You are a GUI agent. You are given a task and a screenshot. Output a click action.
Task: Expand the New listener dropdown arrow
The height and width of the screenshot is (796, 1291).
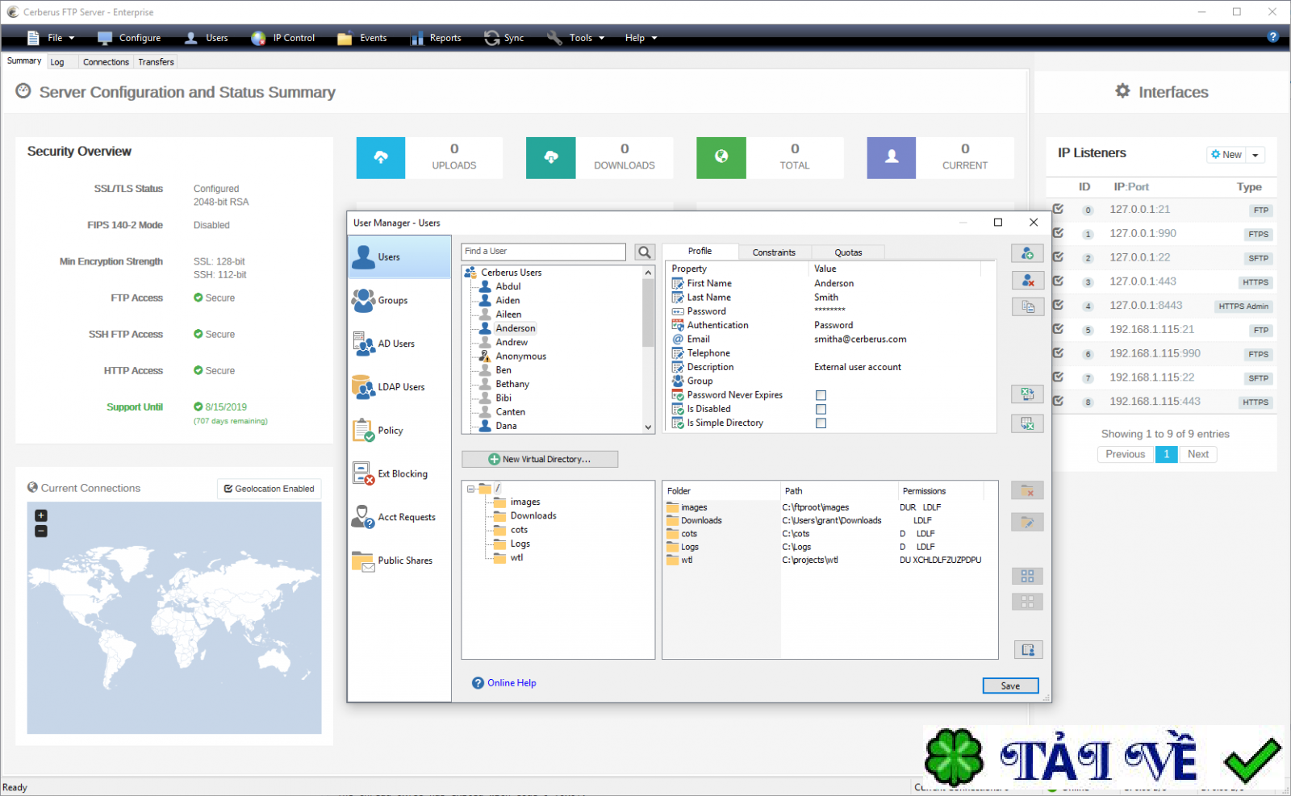[1255, 155]
